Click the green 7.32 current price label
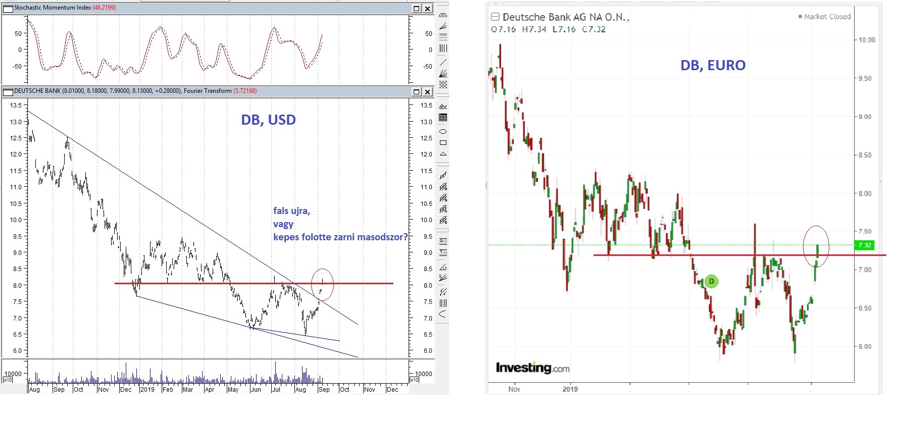 pyautogui.click(x=865, y=245)
